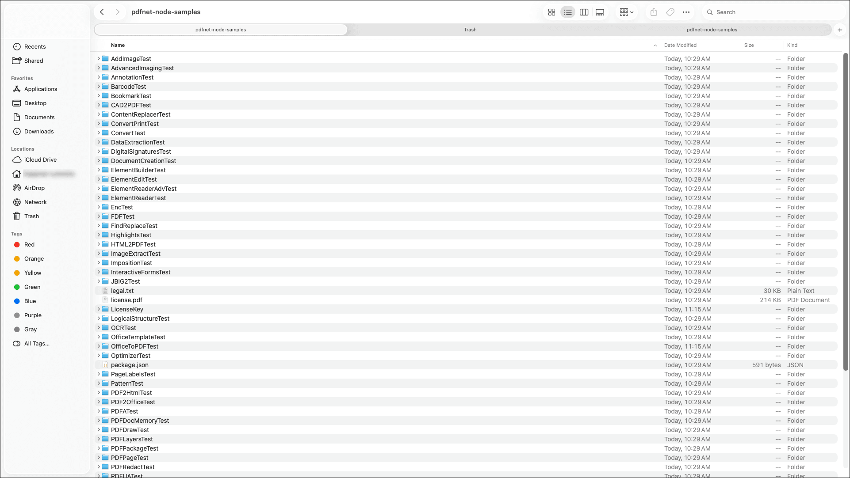Open AirDrop in the sidebar
Screen dimensions: 850x478
pyautogui.click(x=34, y=188)
